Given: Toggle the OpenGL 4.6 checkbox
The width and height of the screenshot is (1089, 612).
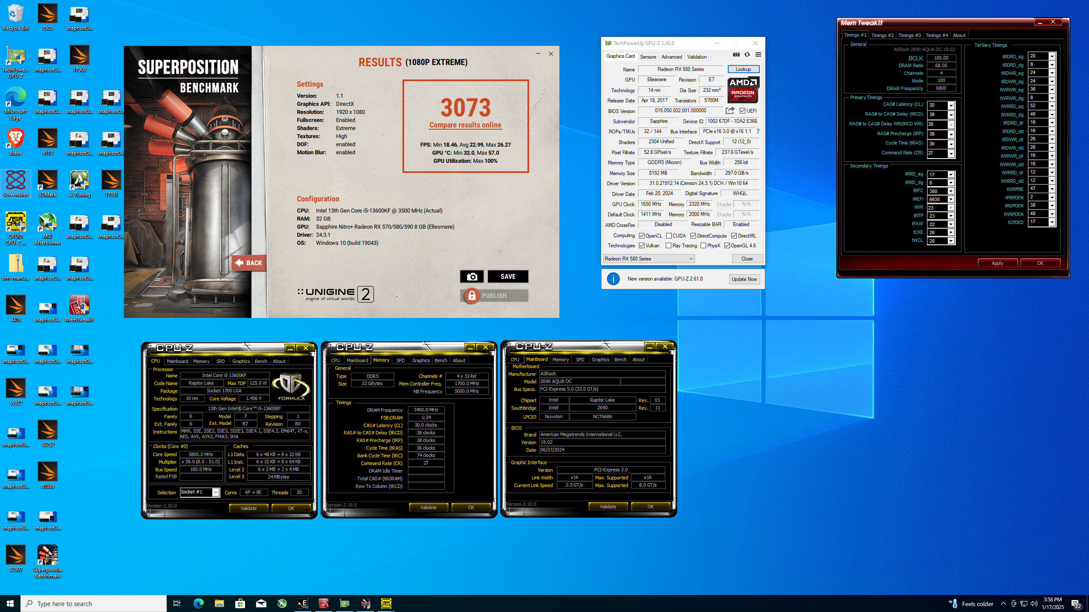Looking at the screenshot, I should [x=727, y=246].
